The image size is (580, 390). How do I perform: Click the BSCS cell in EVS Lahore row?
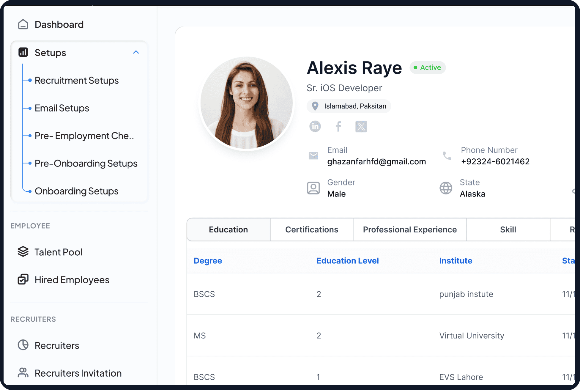point(204,377)
